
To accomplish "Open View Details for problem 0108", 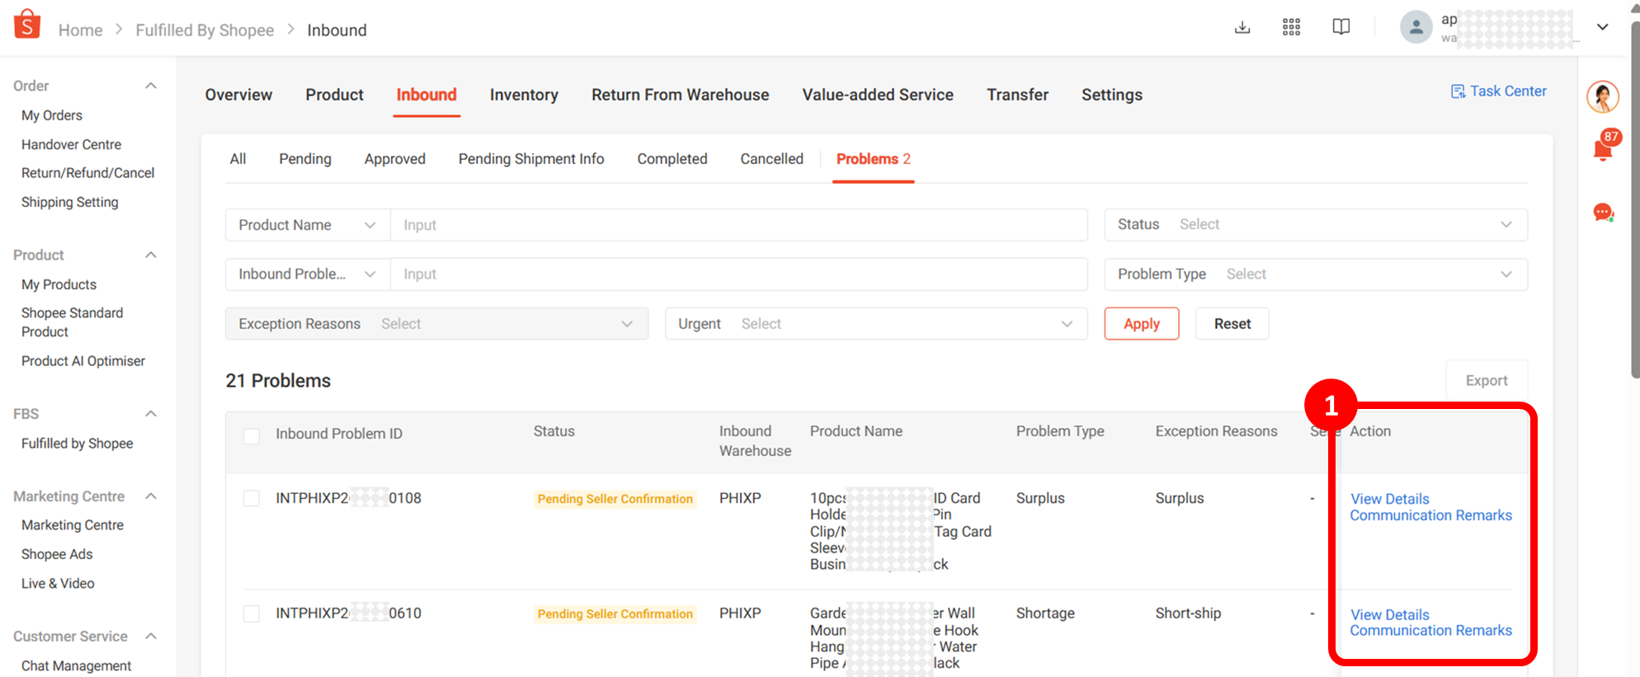I will coord(1390,499).
